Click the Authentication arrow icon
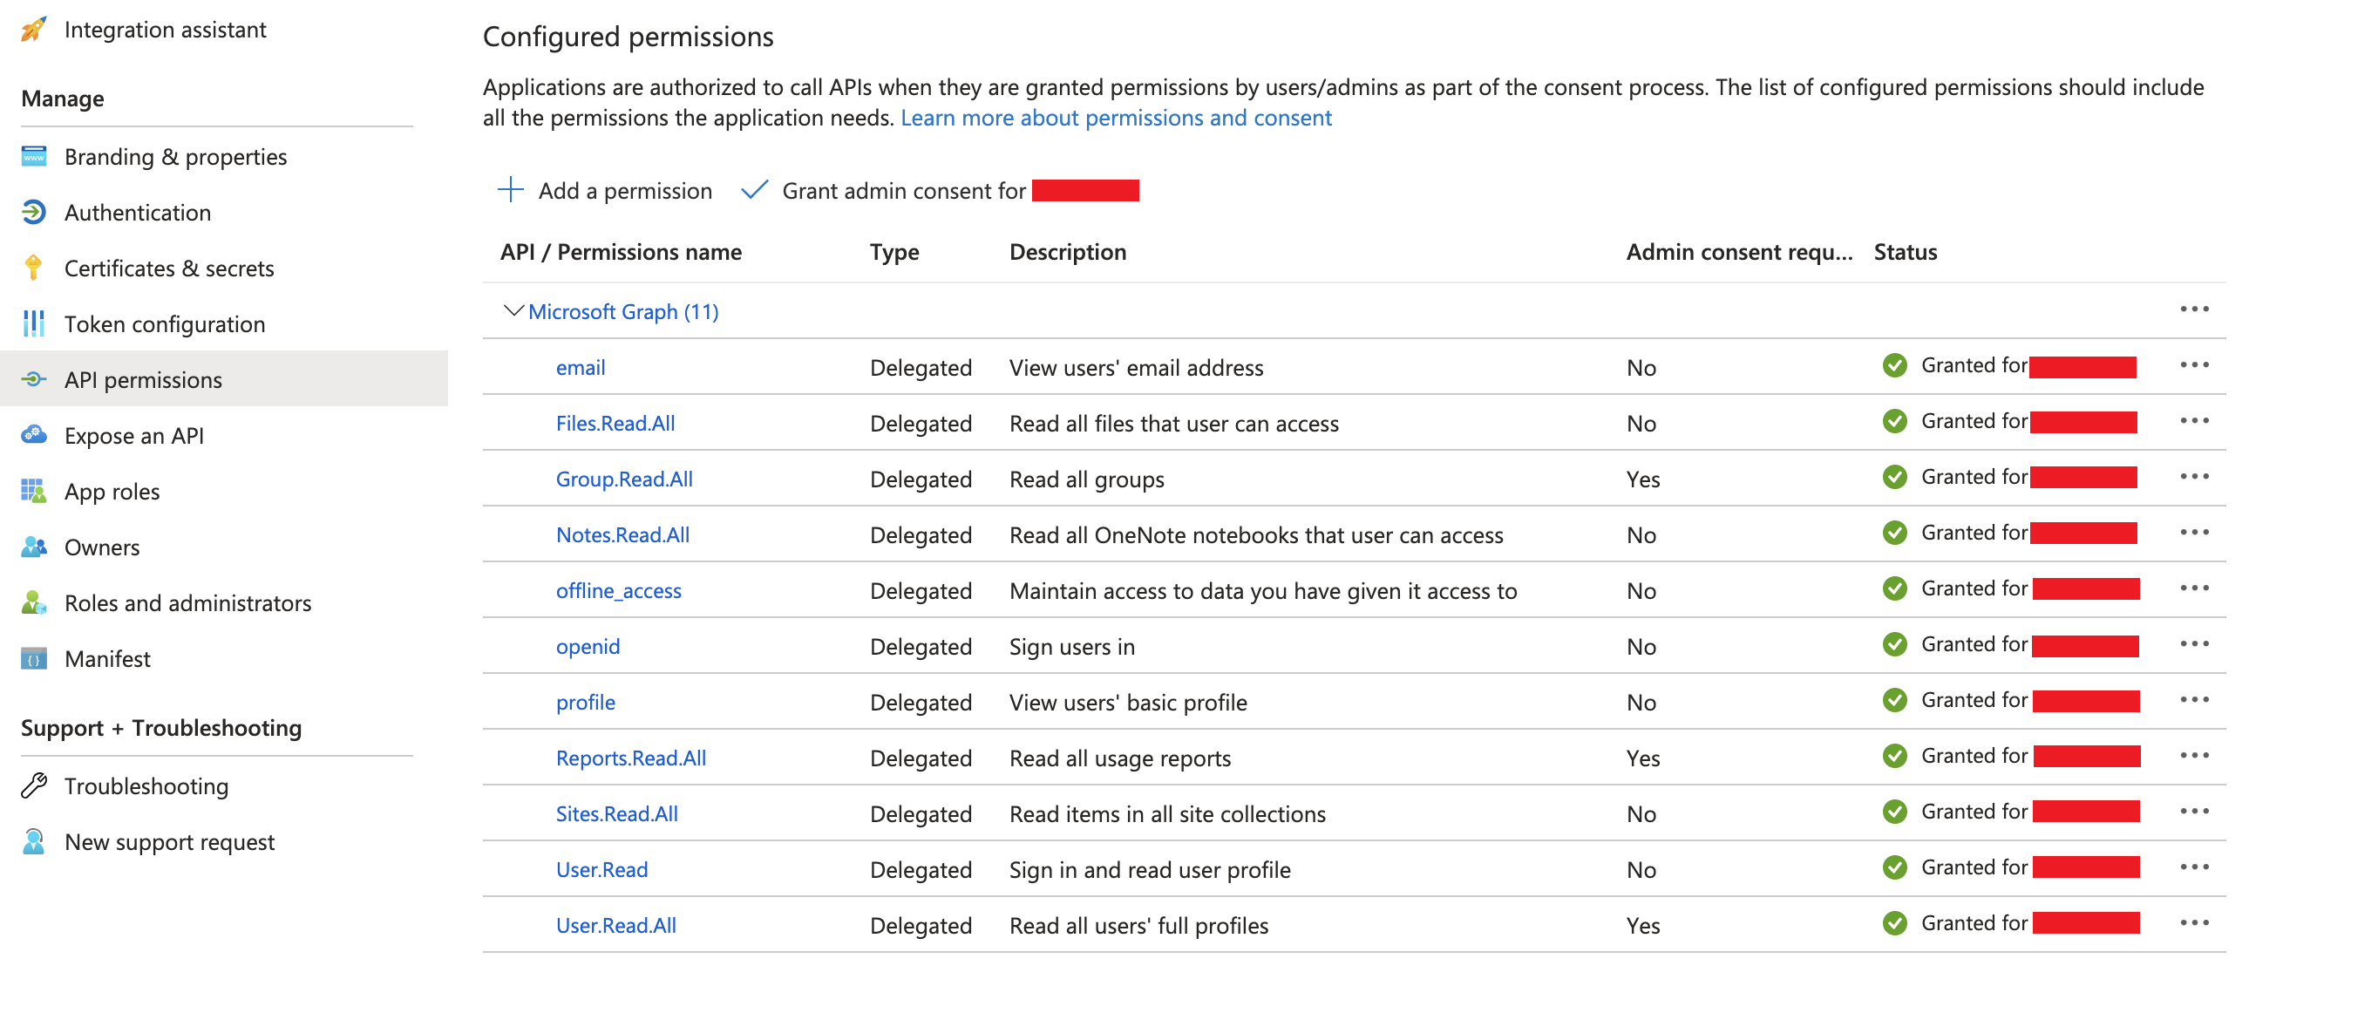The width and height of the screenshot is (2378, 1013). (x=33, y=212)
